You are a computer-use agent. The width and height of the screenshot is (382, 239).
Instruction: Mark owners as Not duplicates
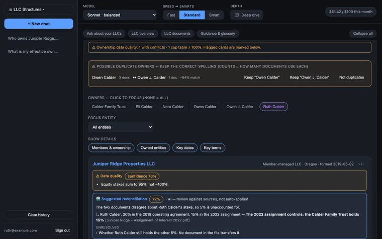click(x=351, y=77)
